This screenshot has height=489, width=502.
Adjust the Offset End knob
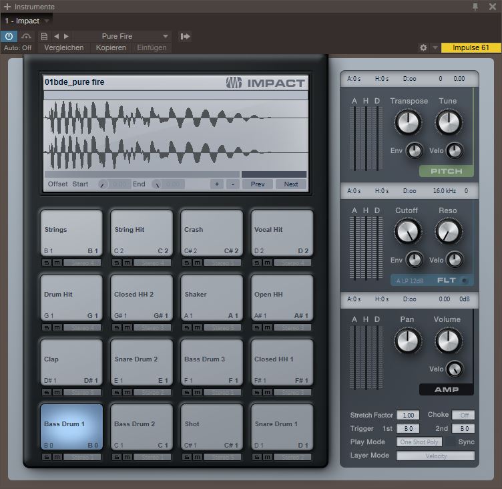click(x=157, y=184)
